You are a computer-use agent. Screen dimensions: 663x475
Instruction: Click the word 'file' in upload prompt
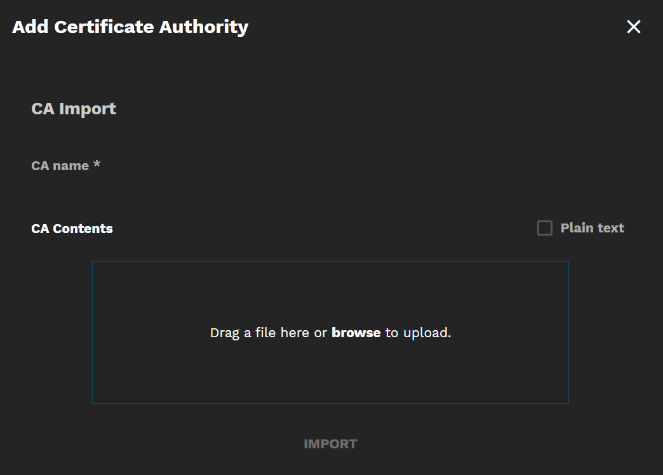(x=266, y=333)
